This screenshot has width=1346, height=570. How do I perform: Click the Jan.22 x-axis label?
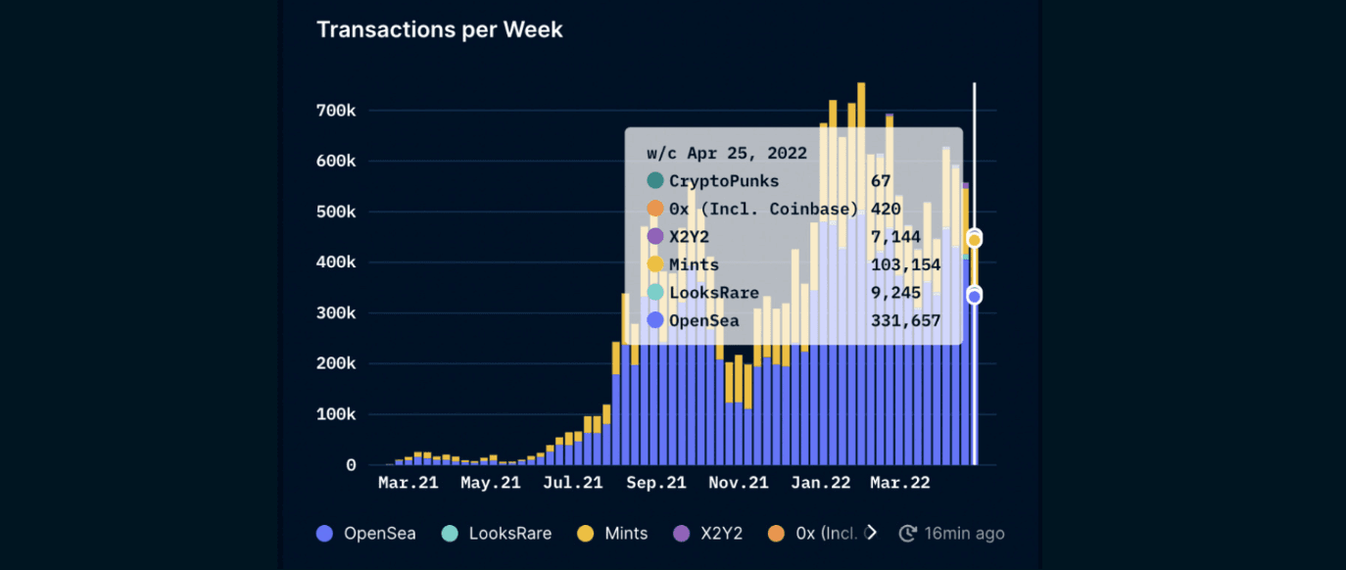pos(821,483)
